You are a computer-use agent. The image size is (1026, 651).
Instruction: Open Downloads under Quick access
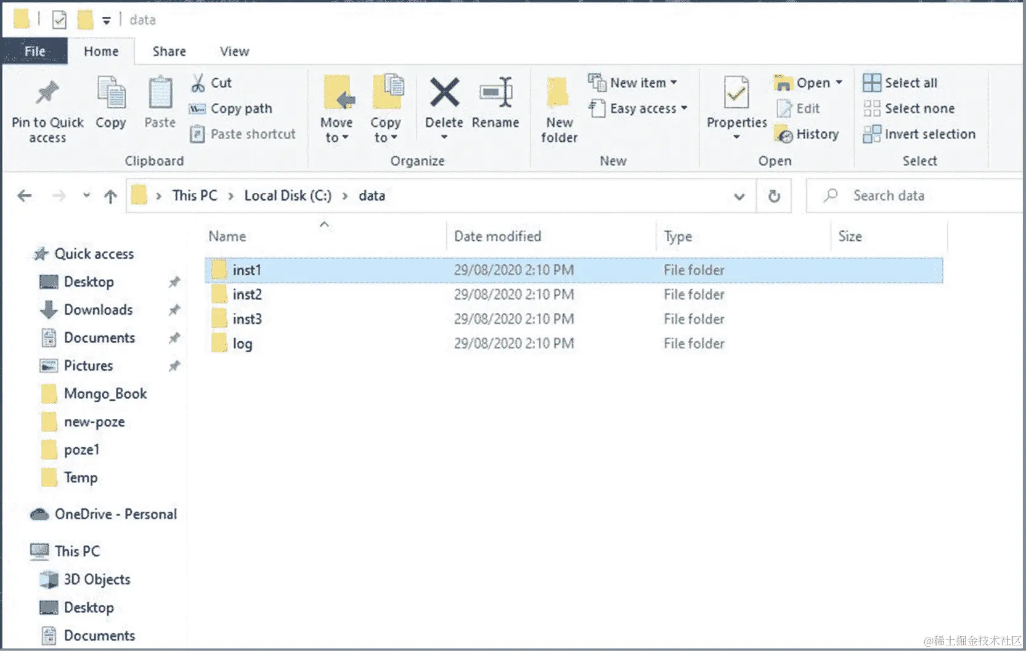[98, 310]
